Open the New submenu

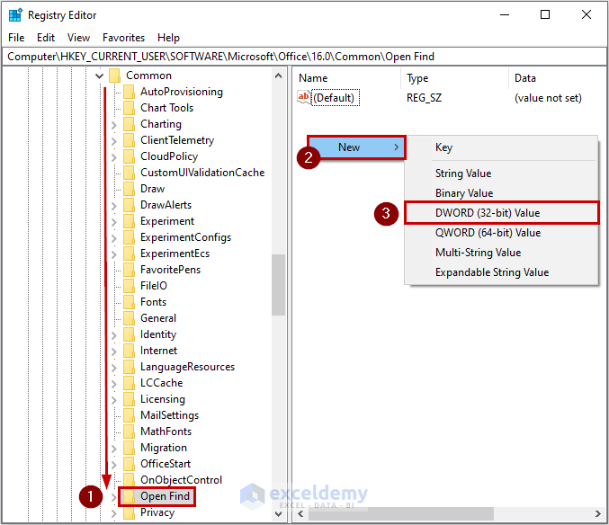coord(356,147)
